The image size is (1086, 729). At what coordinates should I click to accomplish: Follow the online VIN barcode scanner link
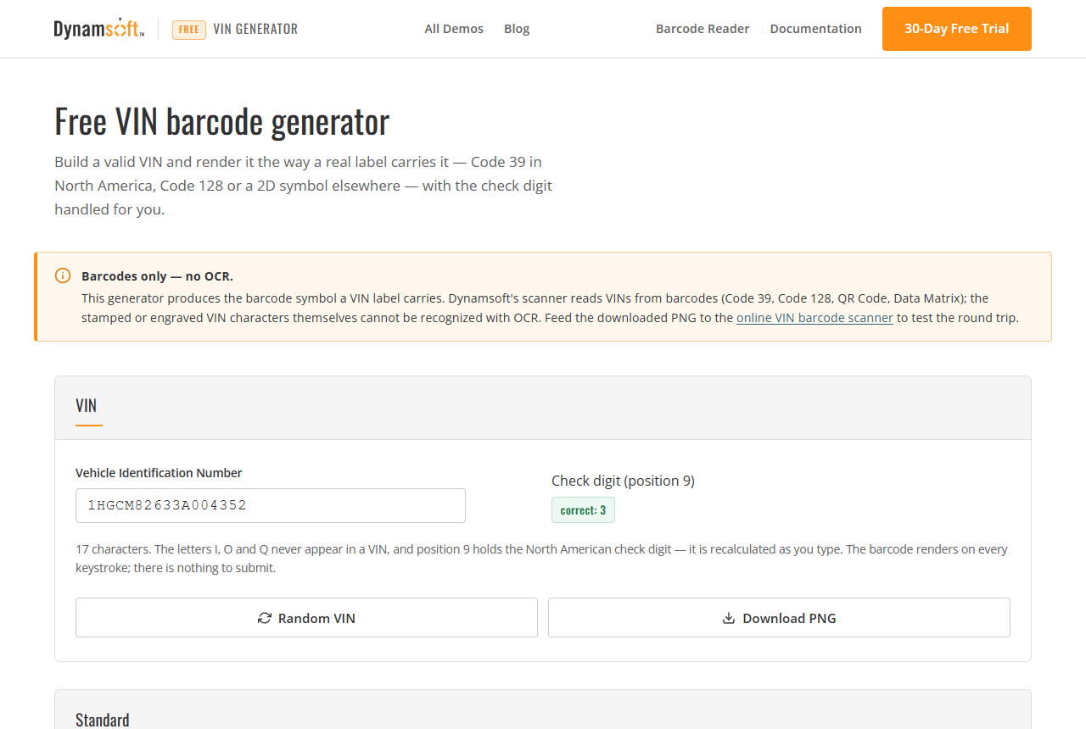point(814,318)
